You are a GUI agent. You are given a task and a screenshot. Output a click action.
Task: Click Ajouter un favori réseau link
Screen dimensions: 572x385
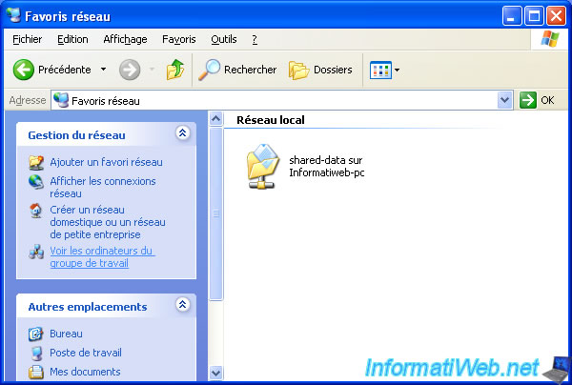pos(106,162)
